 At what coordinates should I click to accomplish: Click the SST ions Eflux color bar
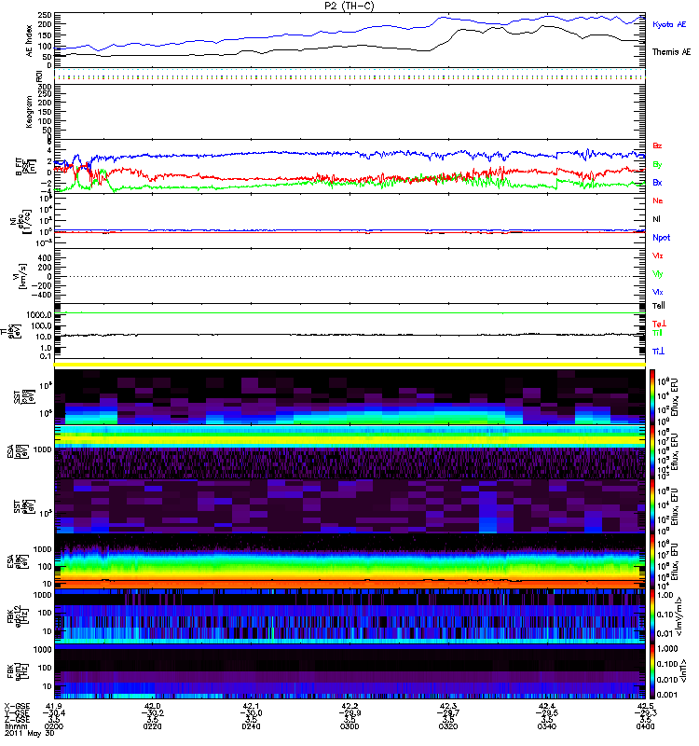(x=652, y=397)
